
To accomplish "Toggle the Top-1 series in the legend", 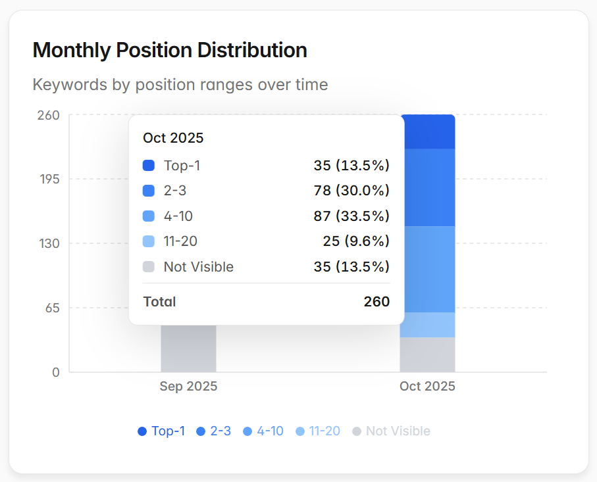I will tap(161, 431).
